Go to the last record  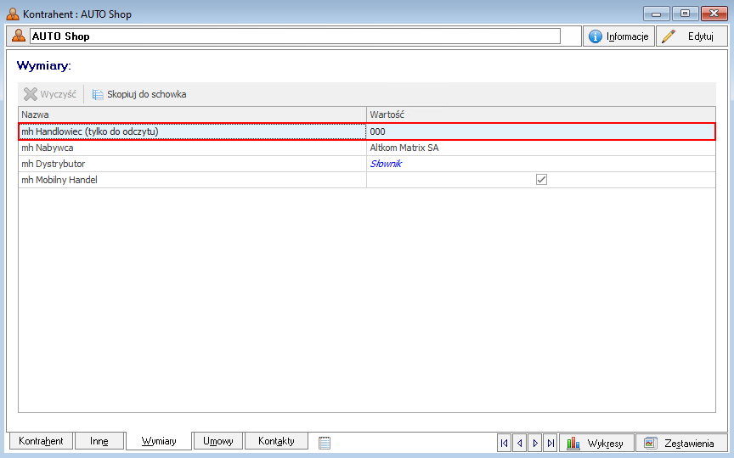tap(550, 443)
